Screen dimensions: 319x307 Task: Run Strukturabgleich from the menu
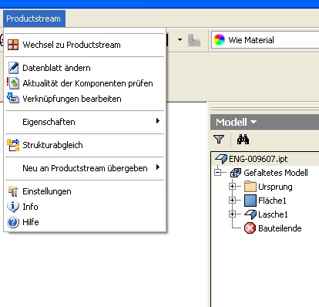point(85,145)
